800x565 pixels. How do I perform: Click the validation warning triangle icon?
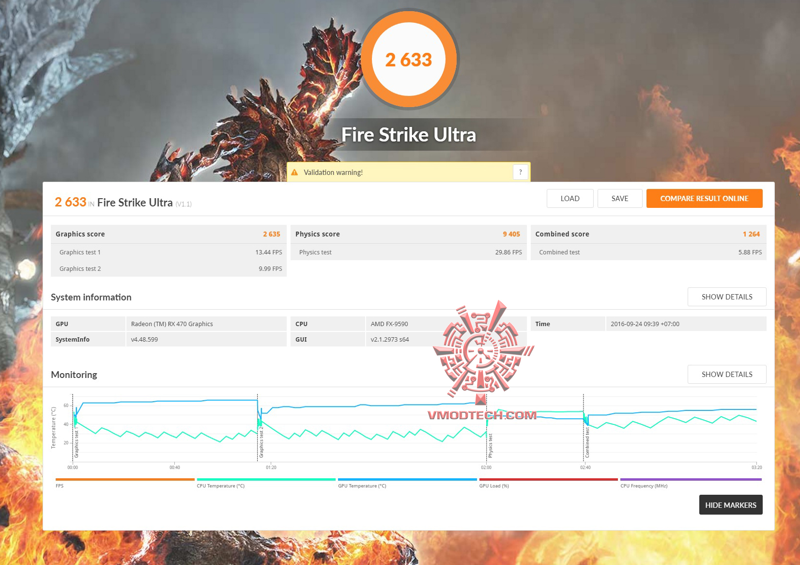pyautogui.click(x=294, y=173)
